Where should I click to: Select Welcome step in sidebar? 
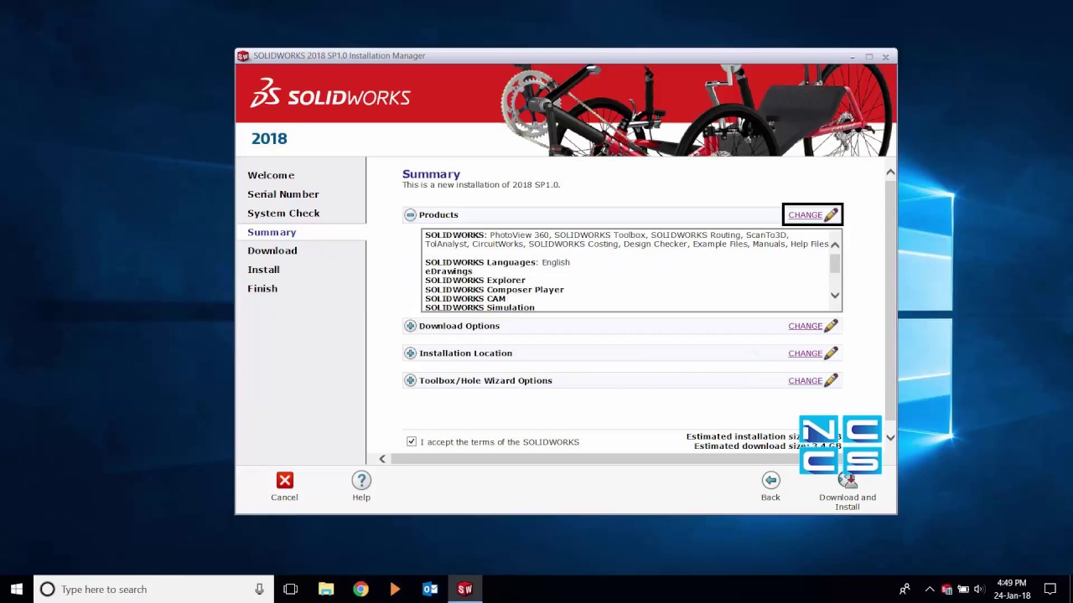(271, 175)
